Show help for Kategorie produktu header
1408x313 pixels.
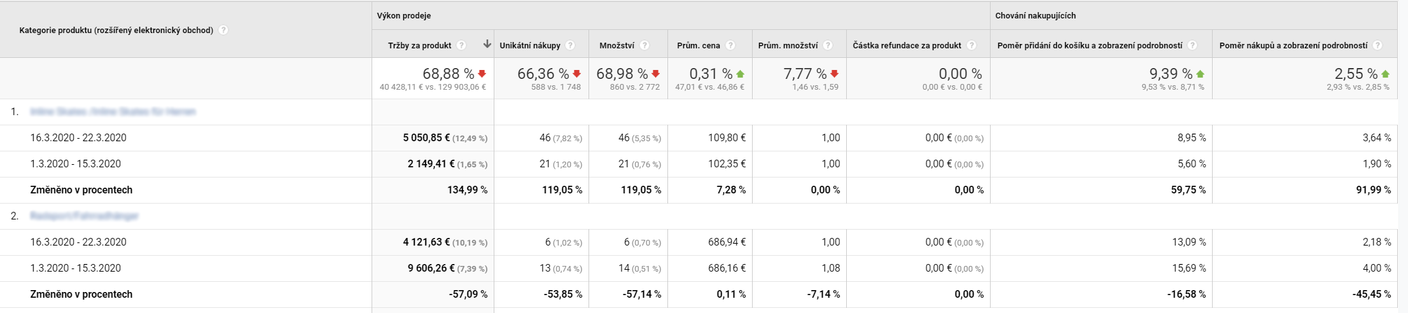pyautogui.click(x=223, y=30)
